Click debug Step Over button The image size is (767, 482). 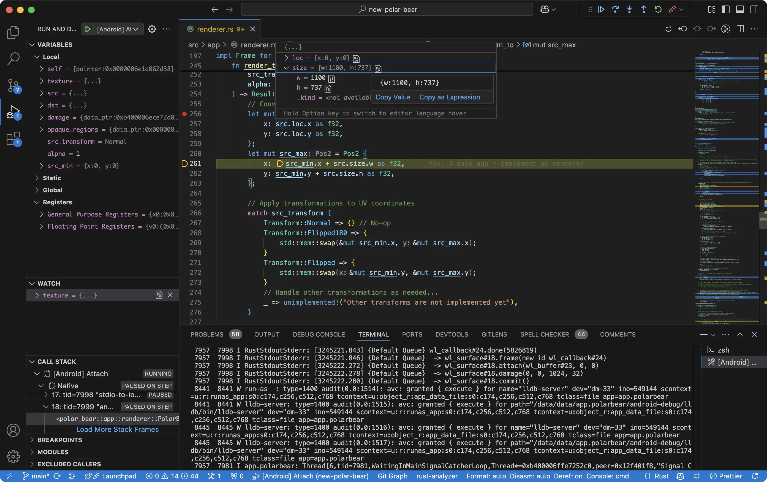[x=615, y=10]
